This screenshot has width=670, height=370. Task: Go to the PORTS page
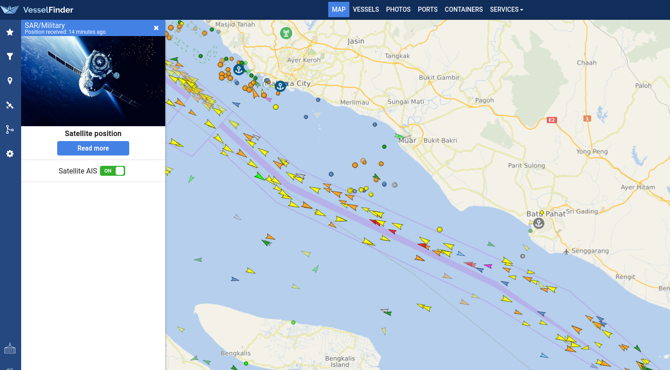[x=428, y=9]
